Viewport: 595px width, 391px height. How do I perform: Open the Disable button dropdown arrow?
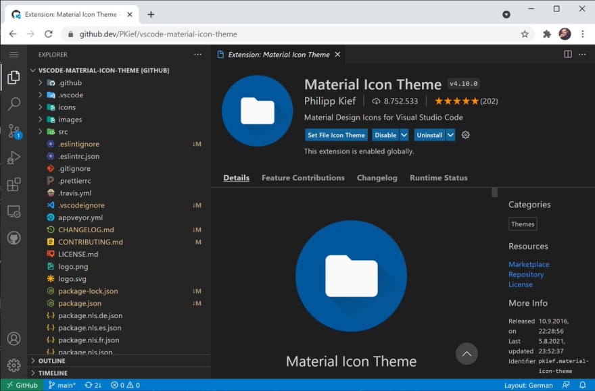[404, 135]
